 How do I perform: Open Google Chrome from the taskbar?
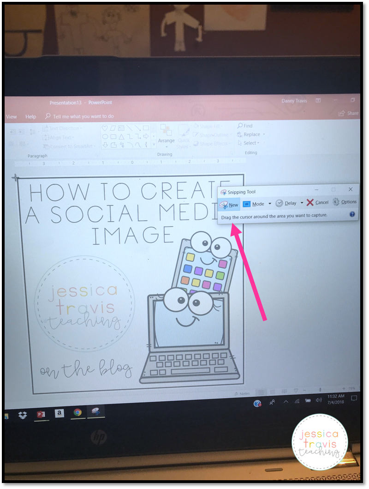(77, 412)
